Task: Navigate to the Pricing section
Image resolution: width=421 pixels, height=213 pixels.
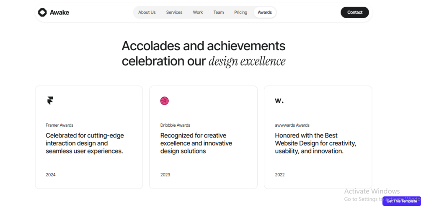Action: pos(240,13)
